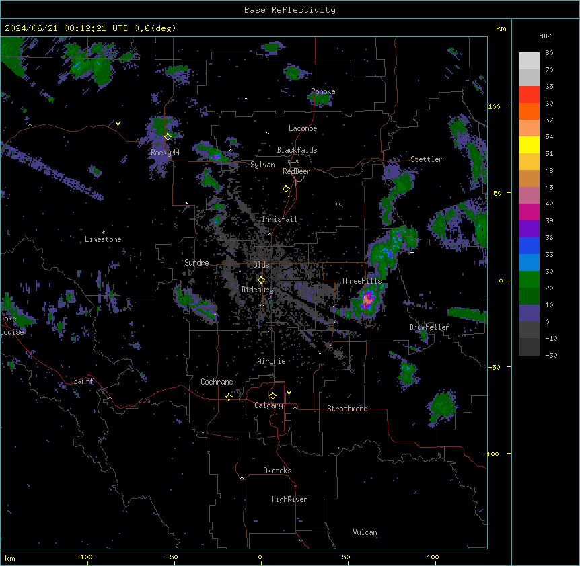Click the intense storm core below ThreeHills

coord(367,300)
